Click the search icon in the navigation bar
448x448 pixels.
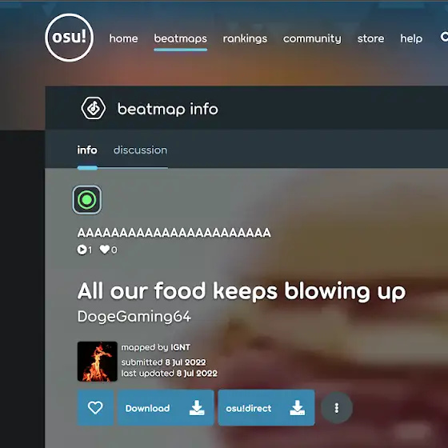pyautogui.click(x=444, y=37)
